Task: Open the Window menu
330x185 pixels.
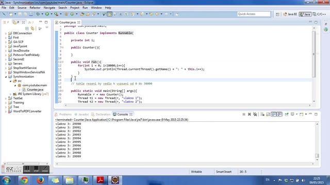Action: (96, 8)
